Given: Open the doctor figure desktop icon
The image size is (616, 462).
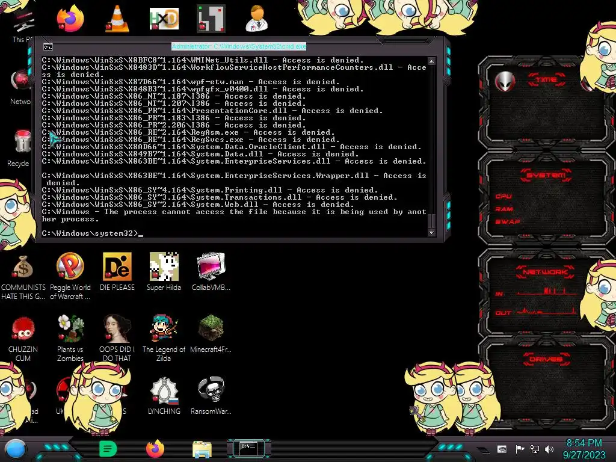Looking at the screenshot, I should click(x=257, y=19).
